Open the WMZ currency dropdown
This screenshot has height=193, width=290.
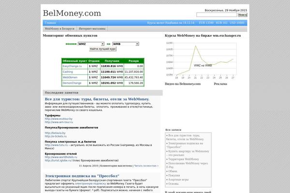point(91,44)
